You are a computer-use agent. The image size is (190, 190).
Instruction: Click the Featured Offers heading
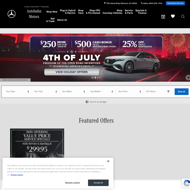[96, 121]
